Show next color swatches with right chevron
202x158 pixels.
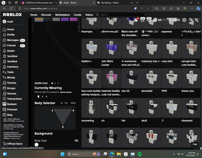point(79,27)
